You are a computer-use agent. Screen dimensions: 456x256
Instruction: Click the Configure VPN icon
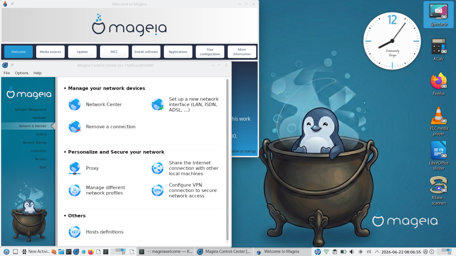[157, 190]
